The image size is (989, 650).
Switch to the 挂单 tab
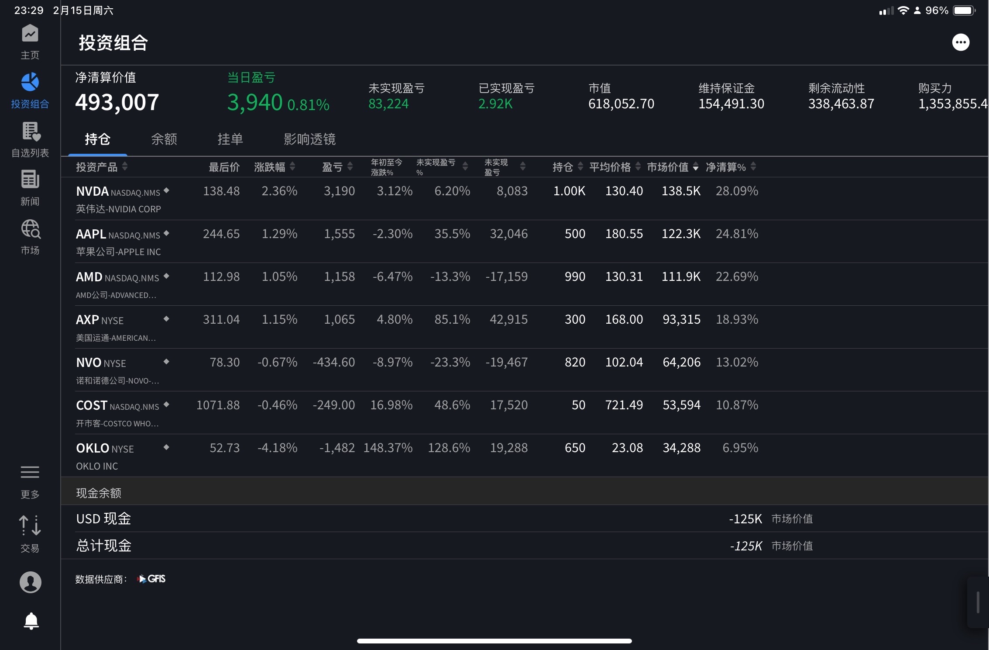click(230, 139)
